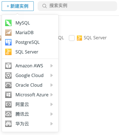Choose PostgreSQL in the dropdown list
Viewport: 119px width, 135px height.
pyautogui.click(x=30, y=42)
